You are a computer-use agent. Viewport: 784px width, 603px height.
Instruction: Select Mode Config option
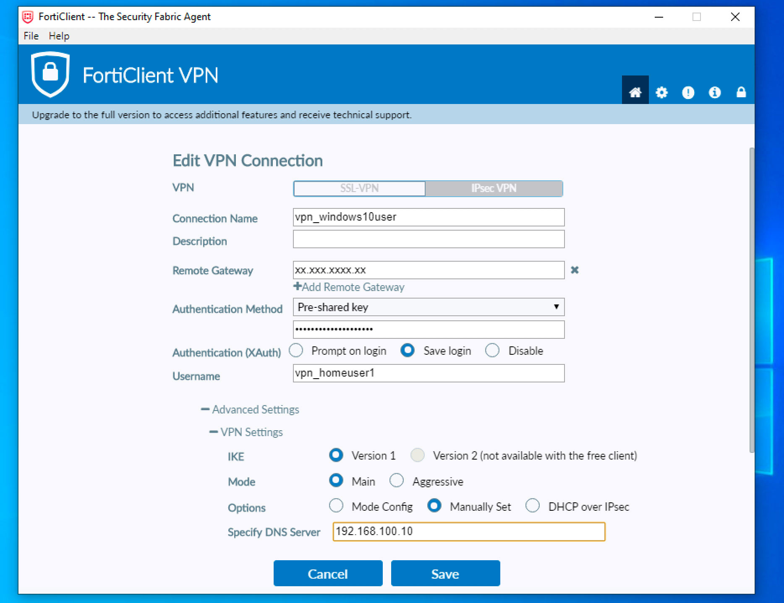[x=336, y=506]
